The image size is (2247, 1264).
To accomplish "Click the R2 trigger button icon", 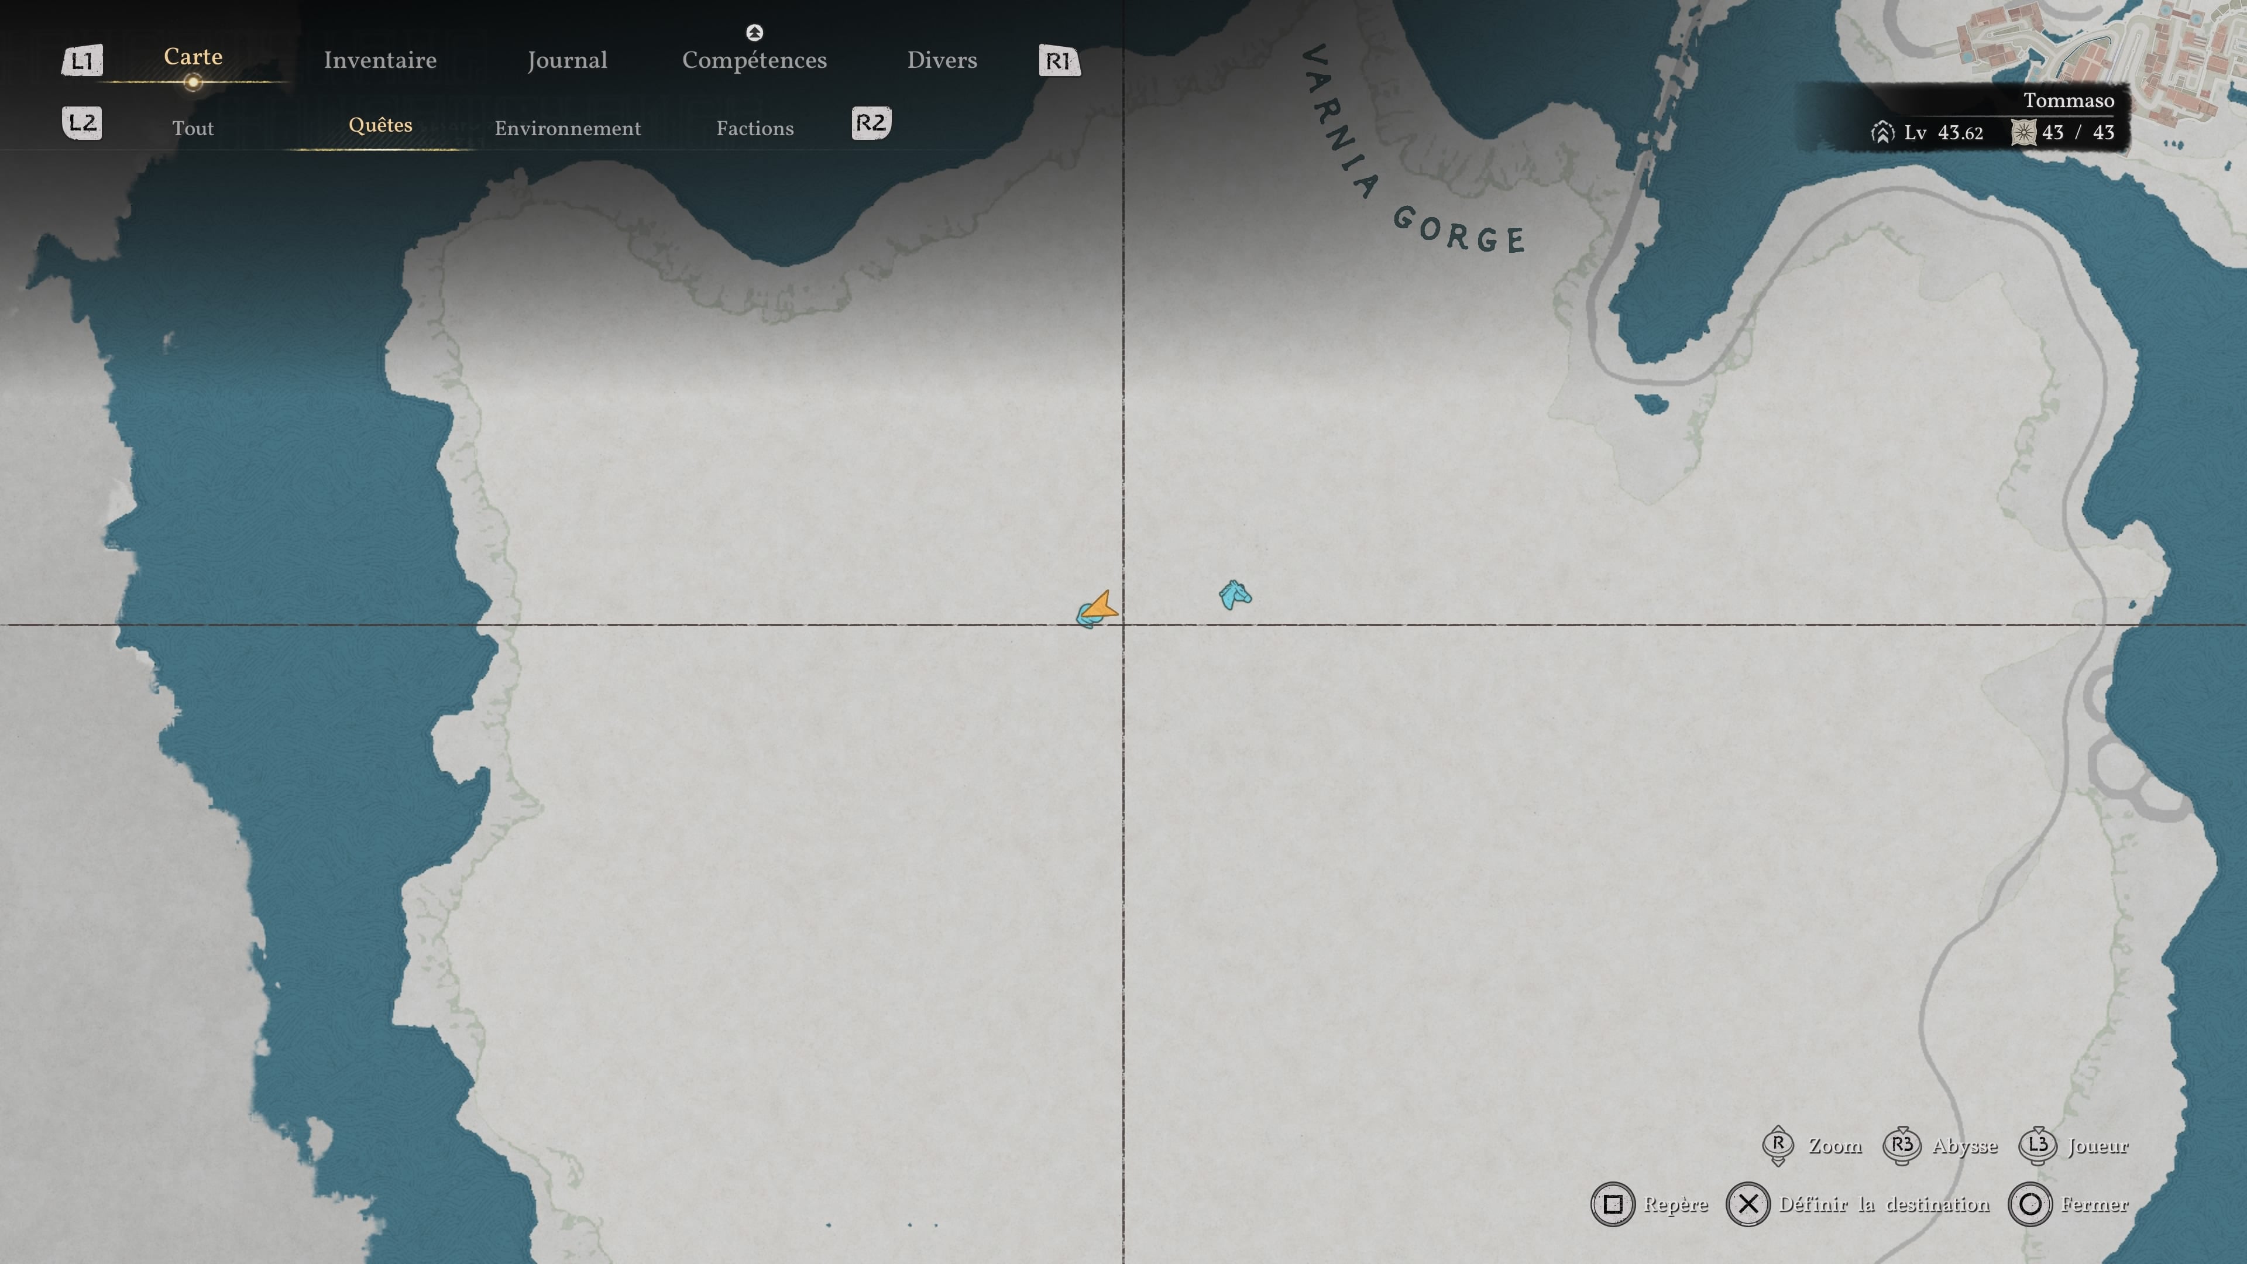I will (x=871, y=123).
